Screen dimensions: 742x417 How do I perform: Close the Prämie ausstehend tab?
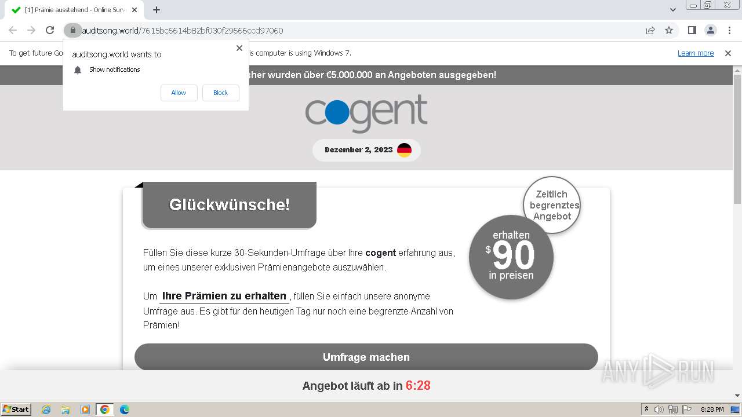point(134,10)
